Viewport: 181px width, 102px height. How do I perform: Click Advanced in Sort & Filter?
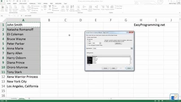[x=55, y=10]
